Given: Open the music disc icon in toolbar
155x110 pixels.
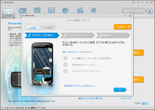Looking at the screenshot, I should pyautogui.click(x=66, y=11).
